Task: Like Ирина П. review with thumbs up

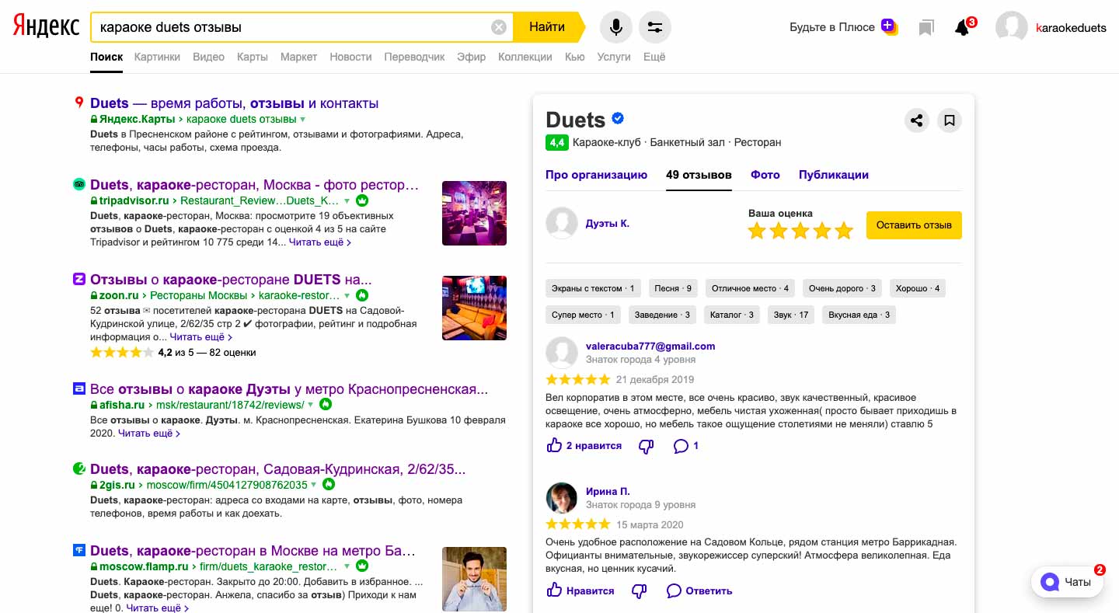Action: 554,590
